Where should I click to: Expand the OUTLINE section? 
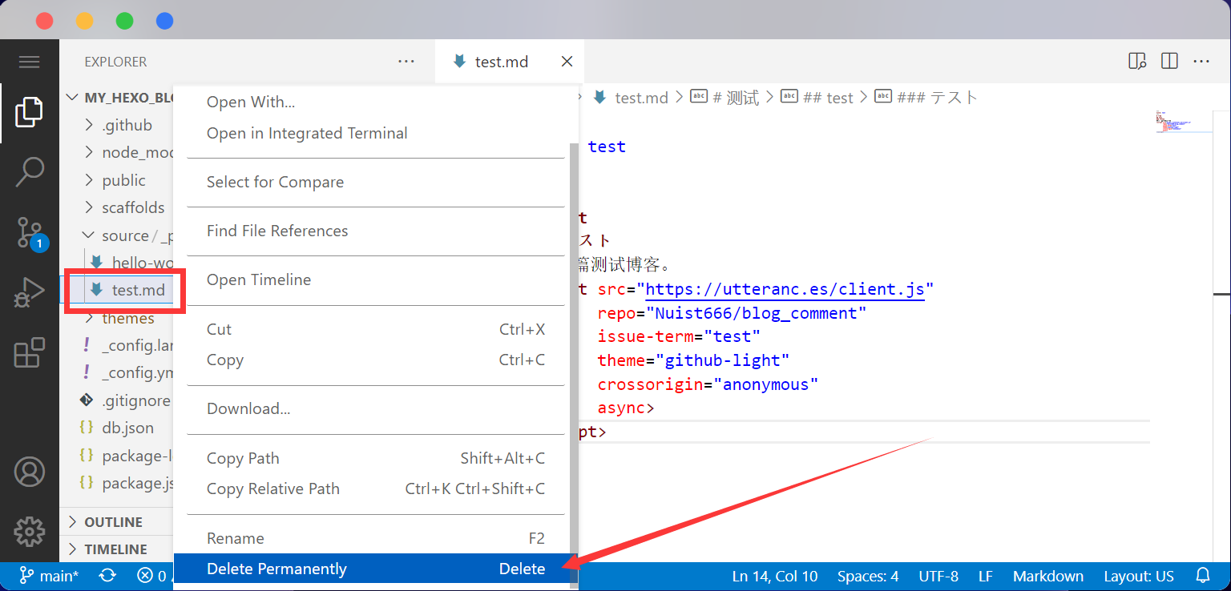(x=113, y=522)
